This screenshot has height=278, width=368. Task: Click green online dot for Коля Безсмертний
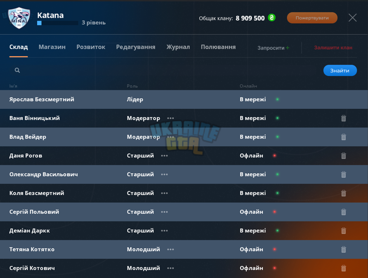(x=277, y=193)
